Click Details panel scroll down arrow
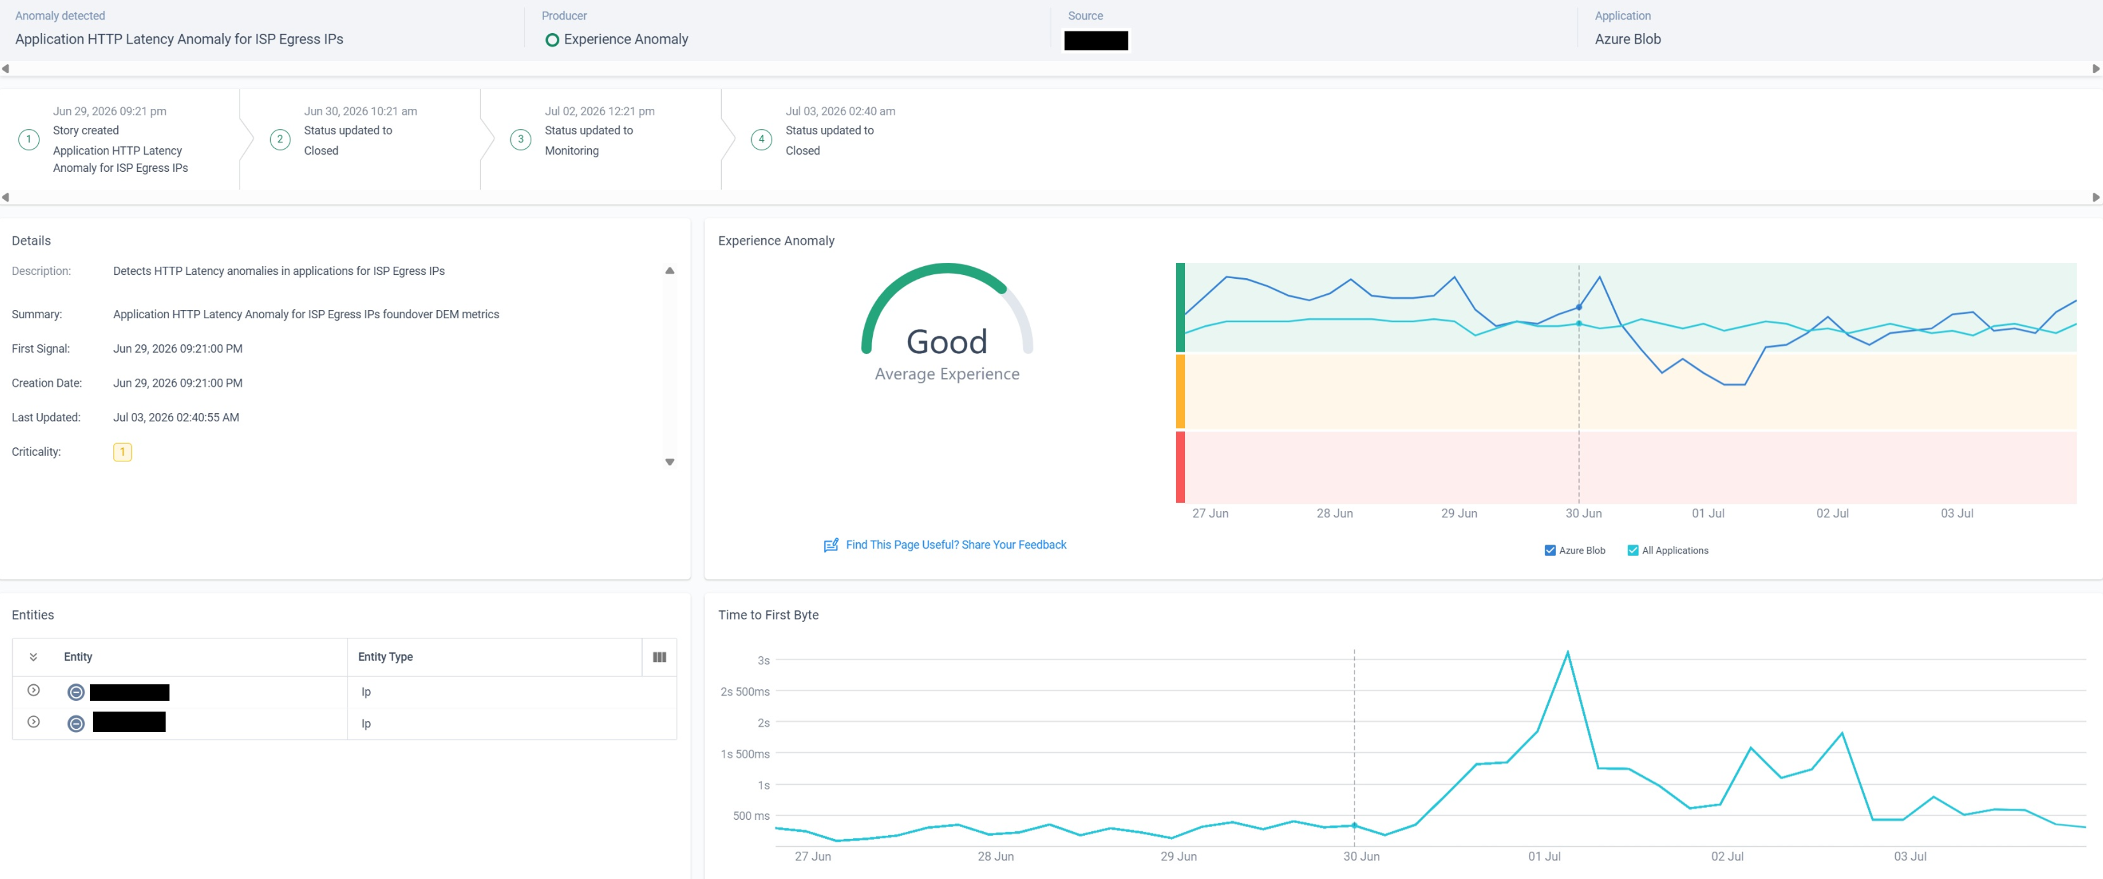Screen dimensions: 2103x879 pyautogui.click(x=670, y=462)
